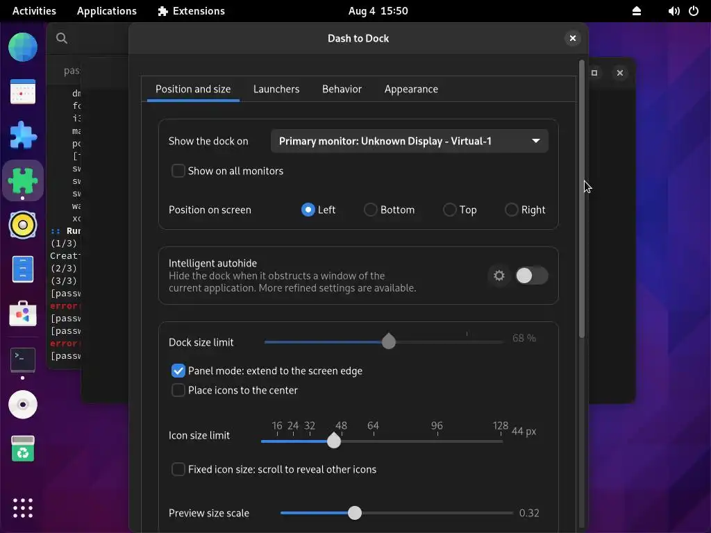Open the blue puzzle-piece app in dock
Viewport: 711px width, 533px height.
(x=23, y=135)
